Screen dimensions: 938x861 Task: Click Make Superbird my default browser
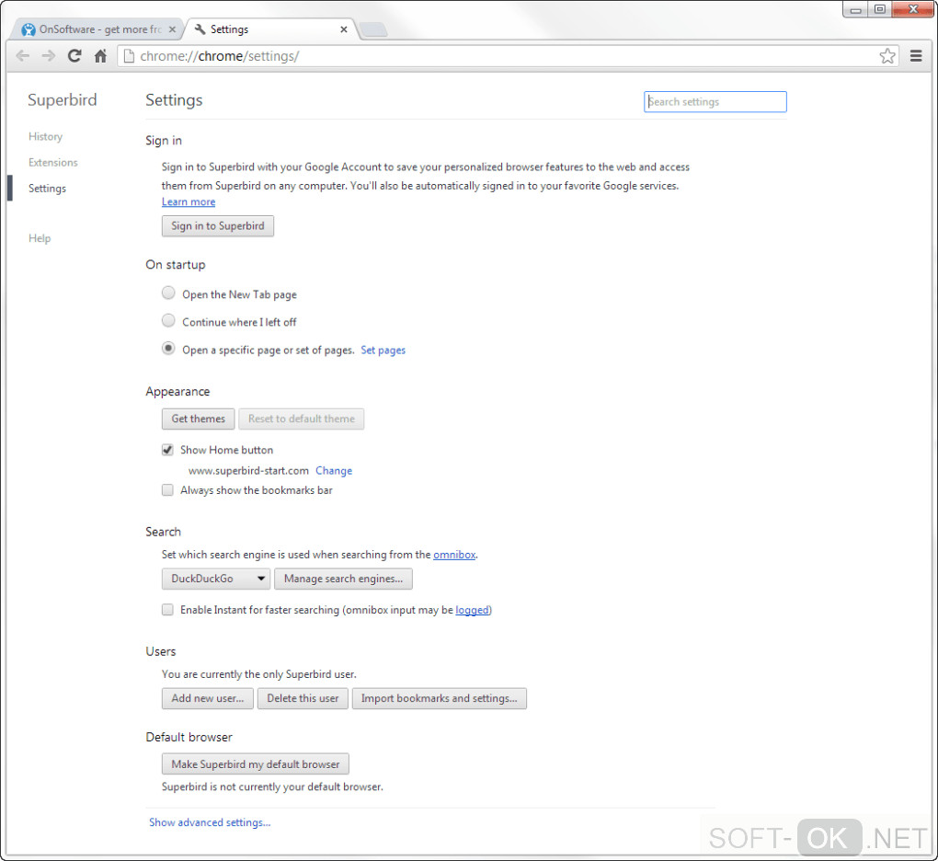(x=256, y=764)
